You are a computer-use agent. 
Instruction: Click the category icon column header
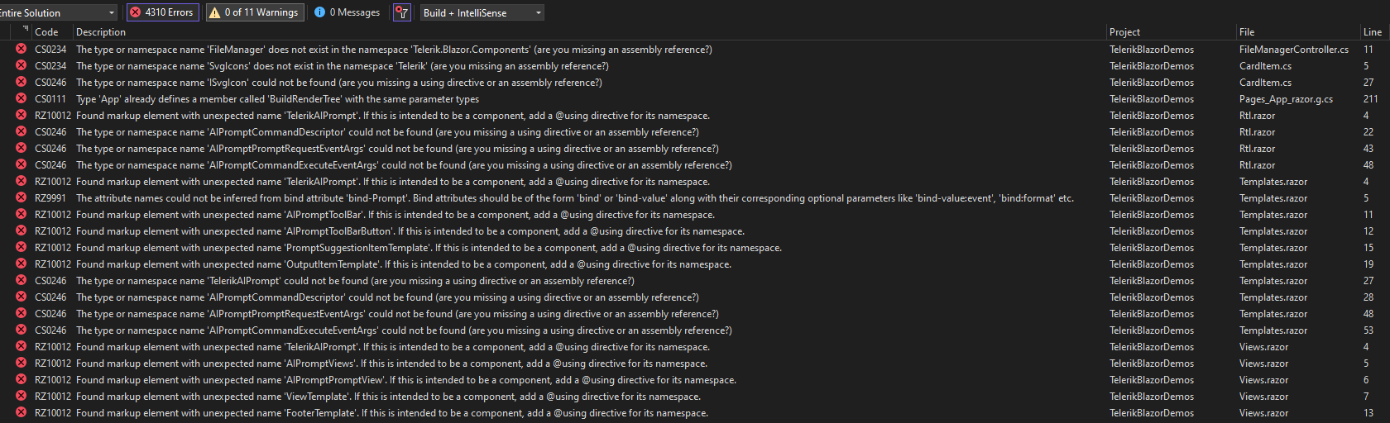25,31
